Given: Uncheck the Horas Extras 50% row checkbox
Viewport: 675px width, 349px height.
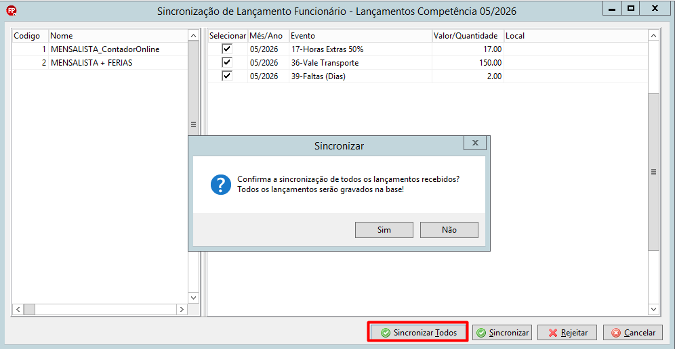Looking at the screenshot, I should 227,49.
